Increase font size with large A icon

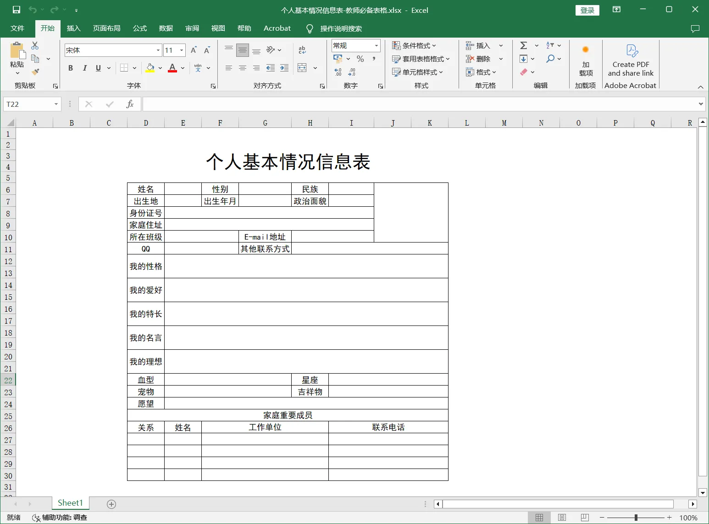(194, 50)
